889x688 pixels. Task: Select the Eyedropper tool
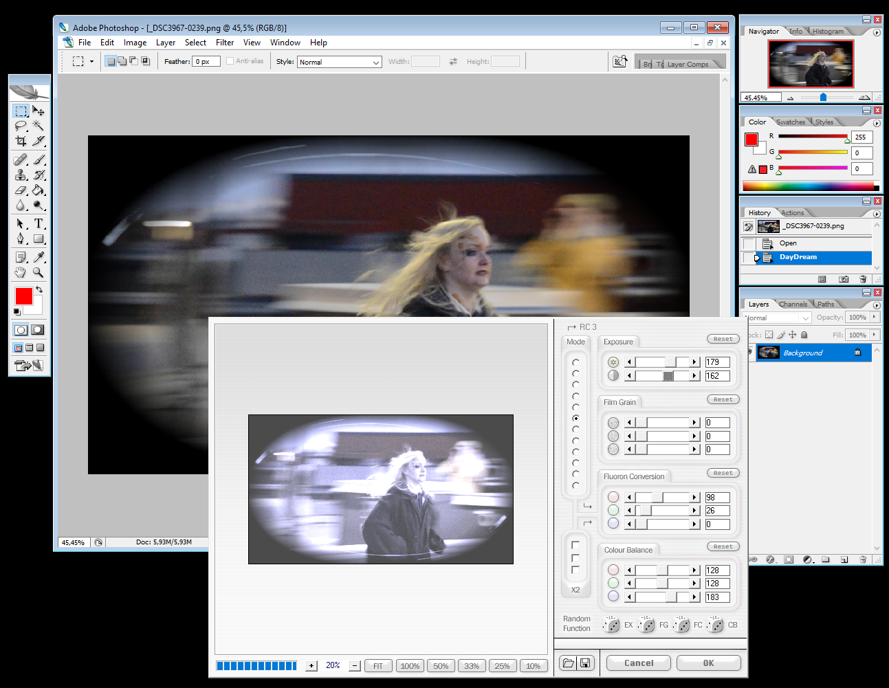point(39,257)
